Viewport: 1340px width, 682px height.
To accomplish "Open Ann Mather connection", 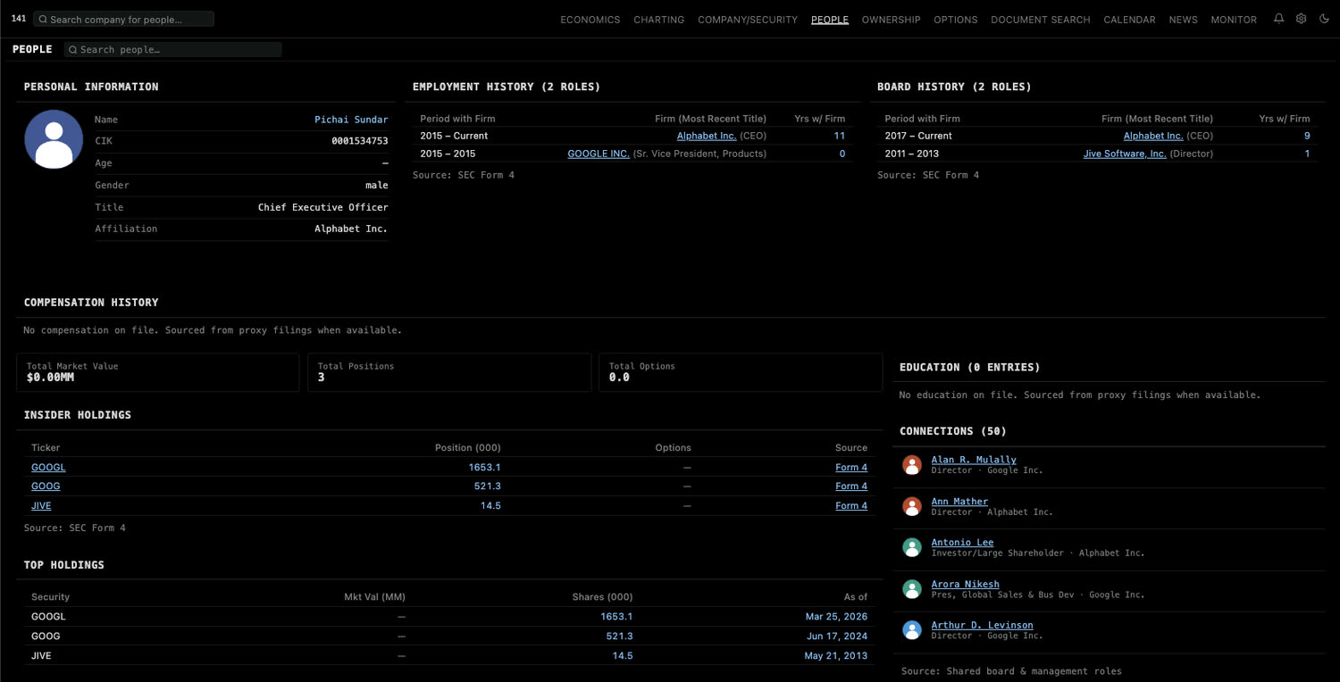I will (959, 502).
